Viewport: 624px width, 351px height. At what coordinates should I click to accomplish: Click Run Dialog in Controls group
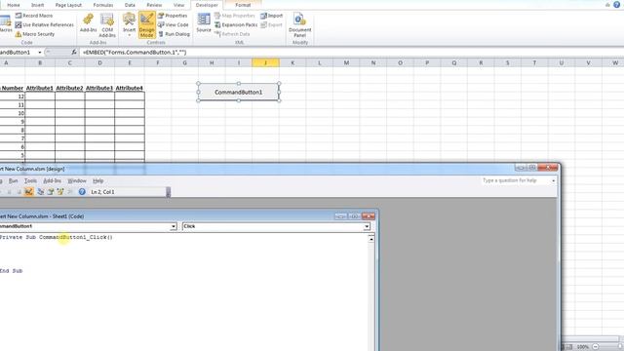point(174,34)
